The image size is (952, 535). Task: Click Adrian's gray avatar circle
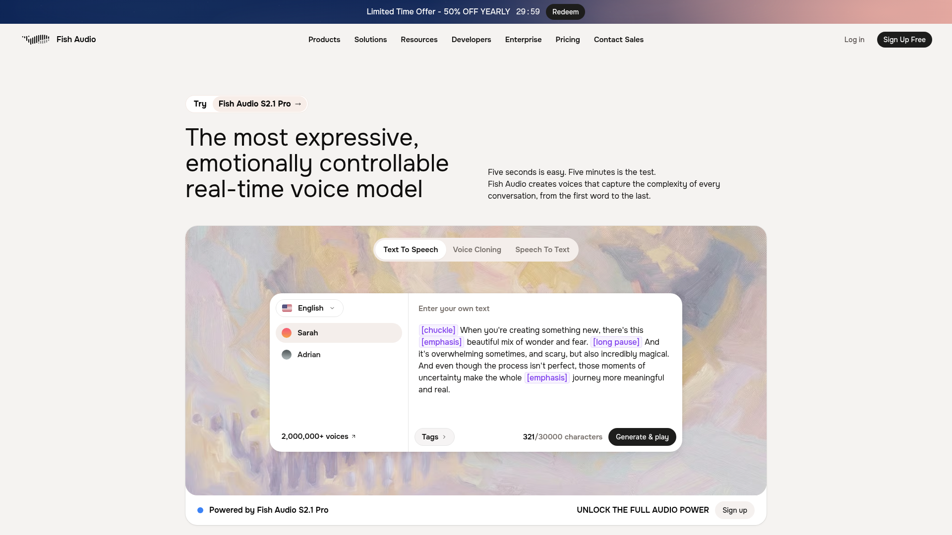287,355
